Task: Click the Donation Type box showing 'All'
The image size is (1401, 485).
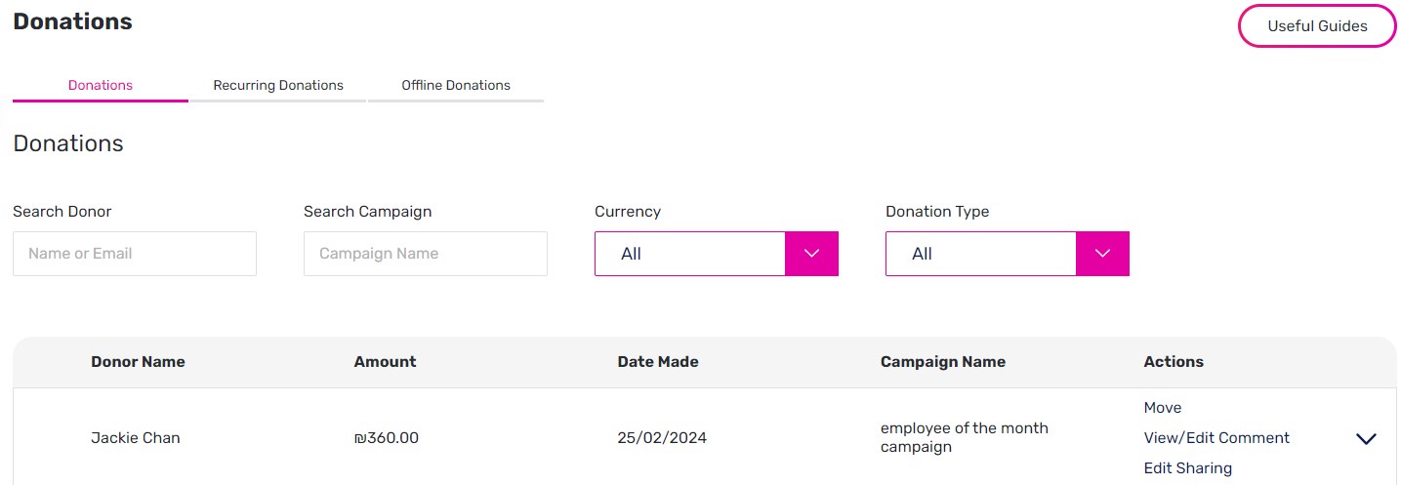Action: (x=981, y=254)
